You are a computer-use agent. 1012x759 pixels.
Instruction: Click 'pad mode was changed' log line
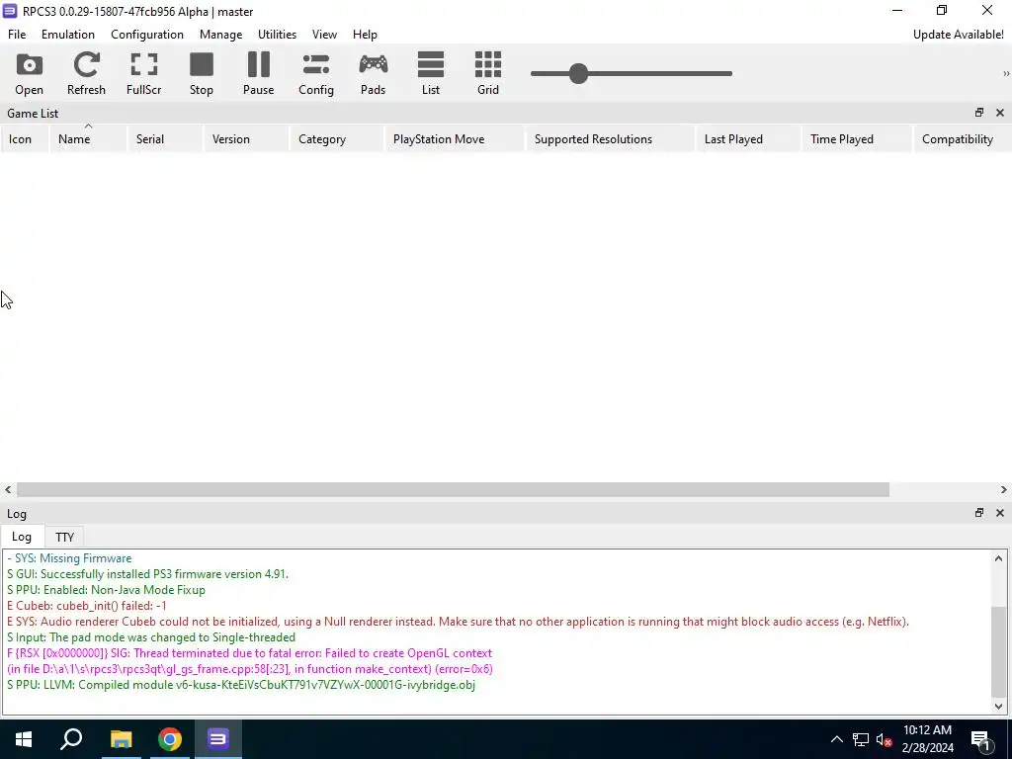151,637
